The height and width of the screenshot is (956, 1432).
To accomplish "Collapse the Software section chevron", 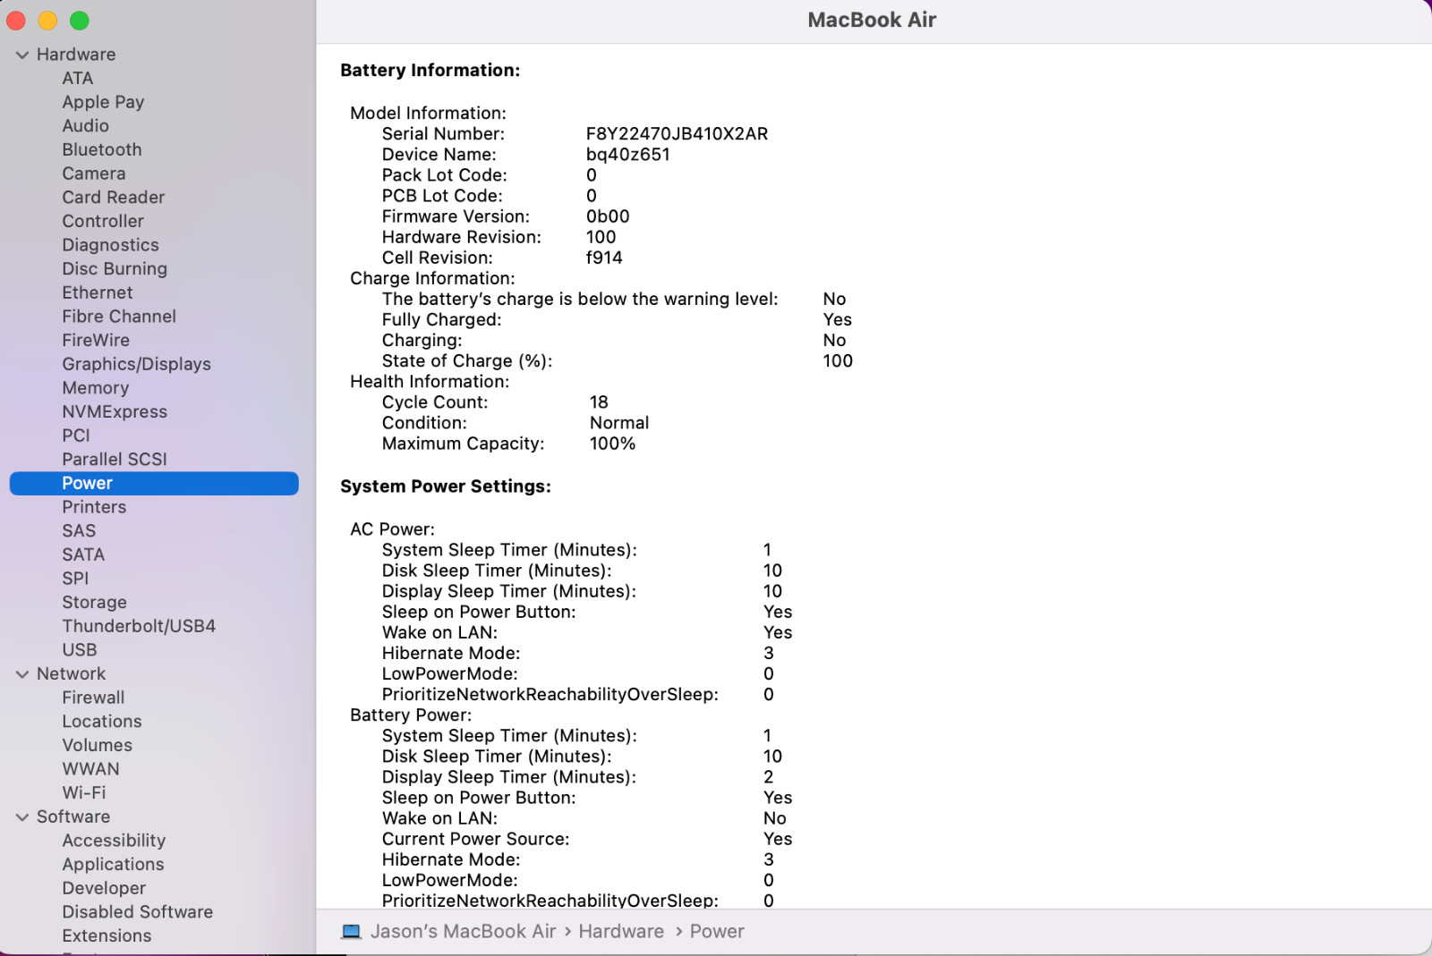I will click(22, 817).
